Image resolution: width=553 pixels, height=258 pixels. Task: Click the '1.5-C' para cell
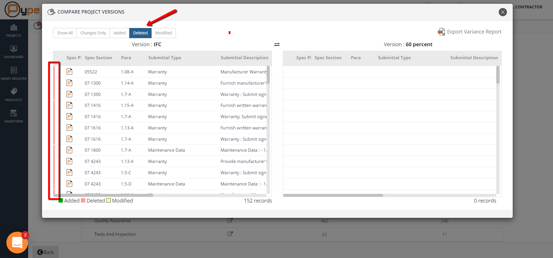tap(126, 173)
